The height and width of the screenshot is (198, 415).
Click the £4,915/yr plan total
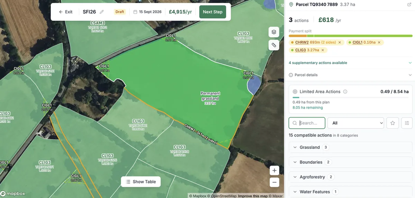click(x=180, y=12)
